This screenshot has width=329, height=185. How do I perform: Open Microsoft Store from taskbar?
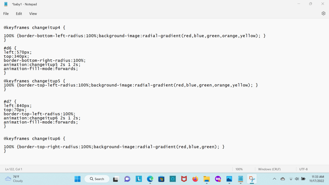(x=161, y=179)
